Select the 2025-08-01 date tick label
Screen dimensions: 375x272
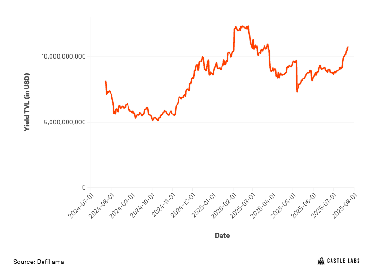[344, 206]
